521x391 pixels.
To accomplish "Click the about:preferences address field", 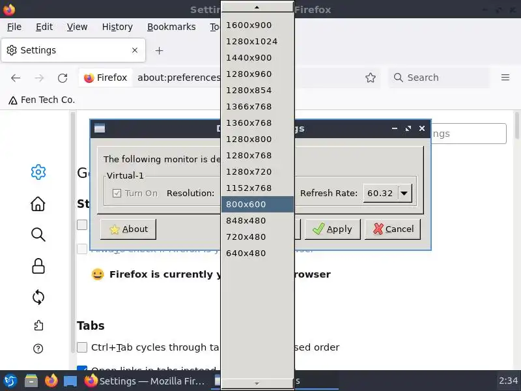I will pos(178,78).
